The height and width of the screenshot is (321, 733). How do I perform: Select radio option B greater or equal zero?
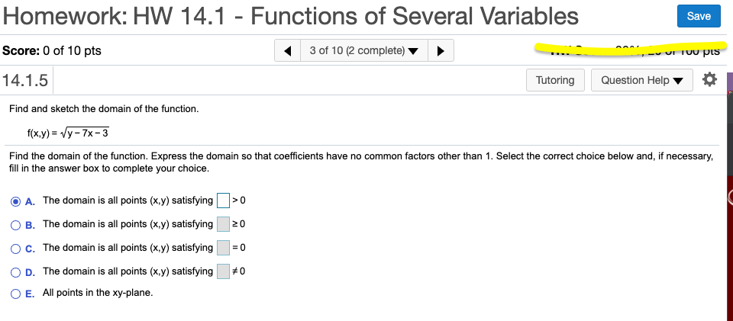click(x=16, y=225)
